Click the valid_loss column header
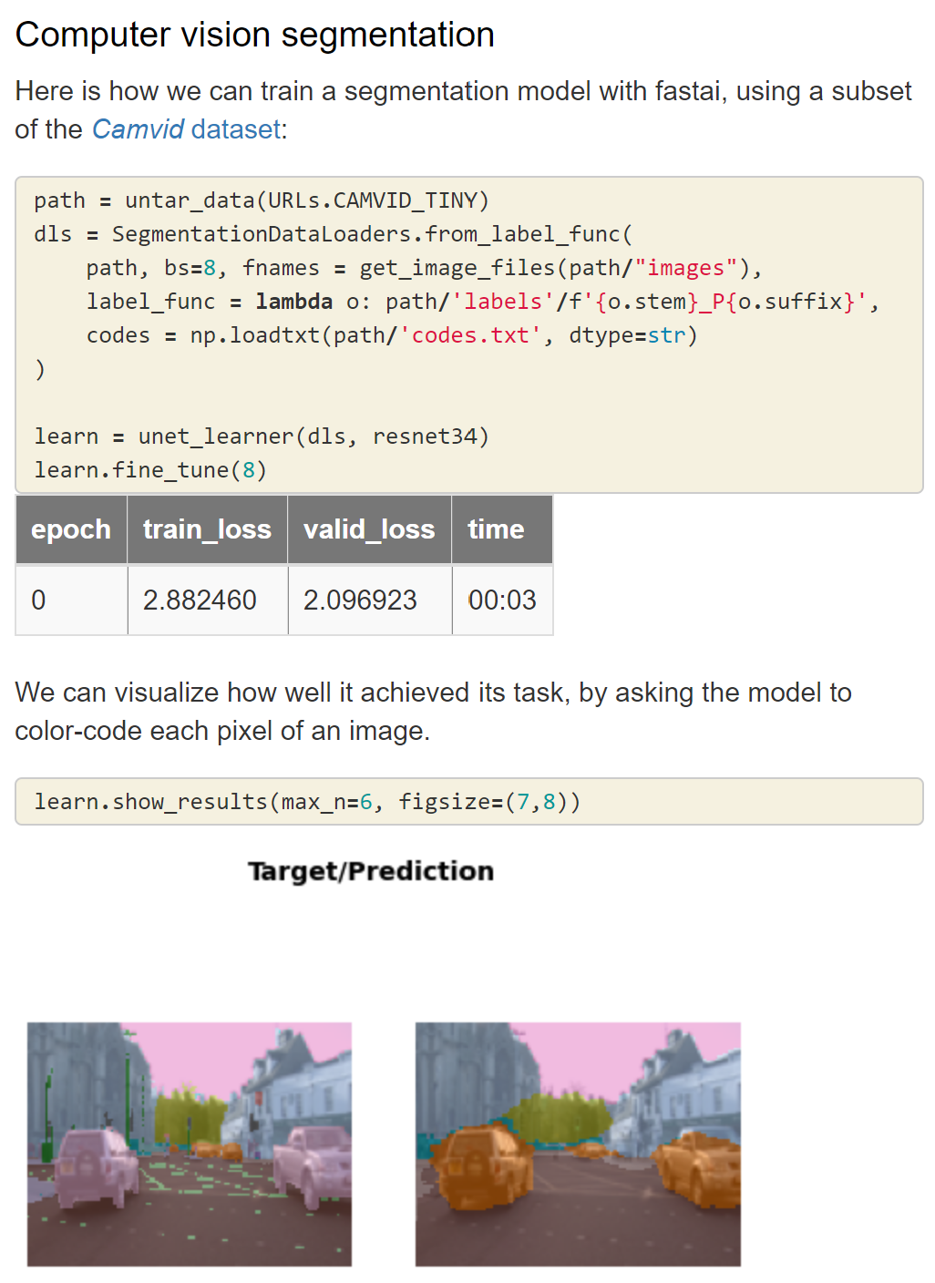935x1283 pixels. pyautogui.click(x=369, y=529)
